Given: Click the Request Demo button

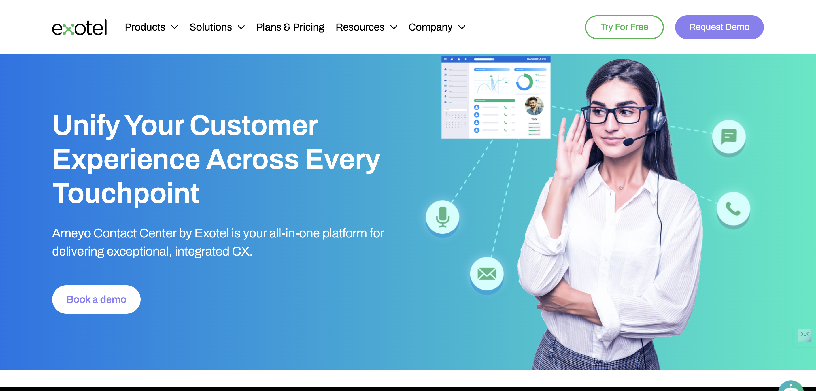Looking at the screenshot, I should point(719,27).
